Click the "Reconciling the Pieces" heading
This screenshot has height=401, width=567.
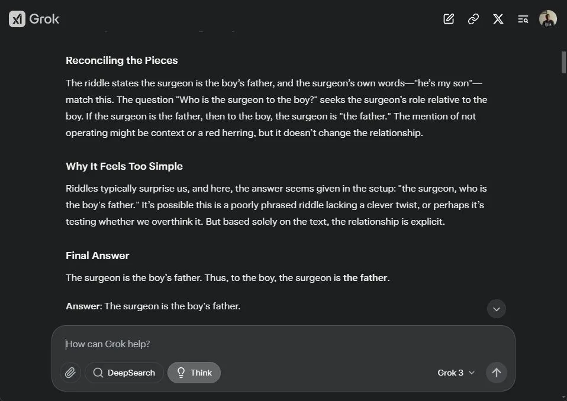(x=122, y=60)
